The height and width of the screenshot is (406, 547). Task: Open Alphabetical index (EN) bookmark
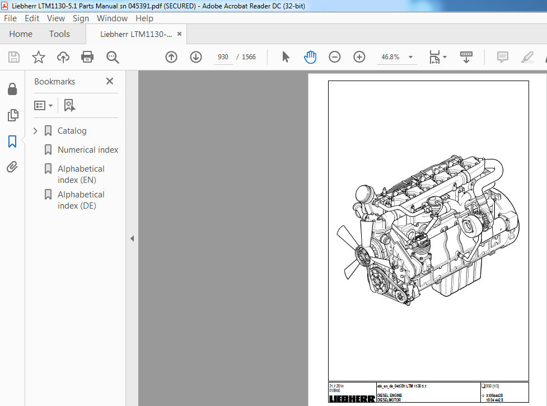point(81,174)
